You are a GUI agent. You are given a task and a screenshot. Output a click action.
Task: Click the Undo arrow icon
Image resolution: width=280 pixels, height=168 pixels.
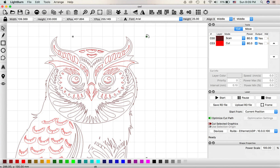pos(37,12)
